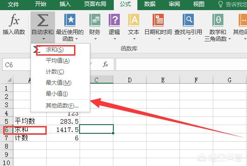The height and width of the screenshot is (166, 247).
Task: Select column F header
Action: point(196,80)
